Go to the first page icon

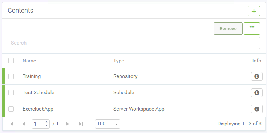pyautogui.click(x=11, y=124)
